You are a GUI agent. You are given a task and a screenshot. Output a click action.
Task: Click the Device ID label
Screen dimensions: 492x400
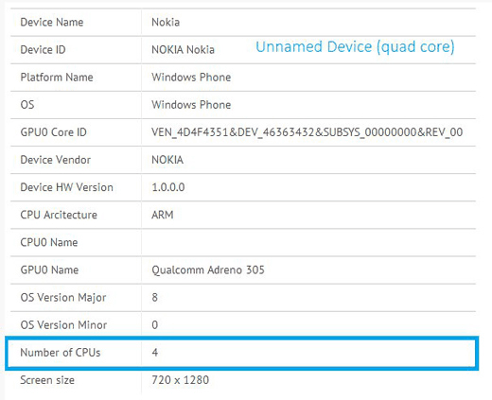point(43,49)
